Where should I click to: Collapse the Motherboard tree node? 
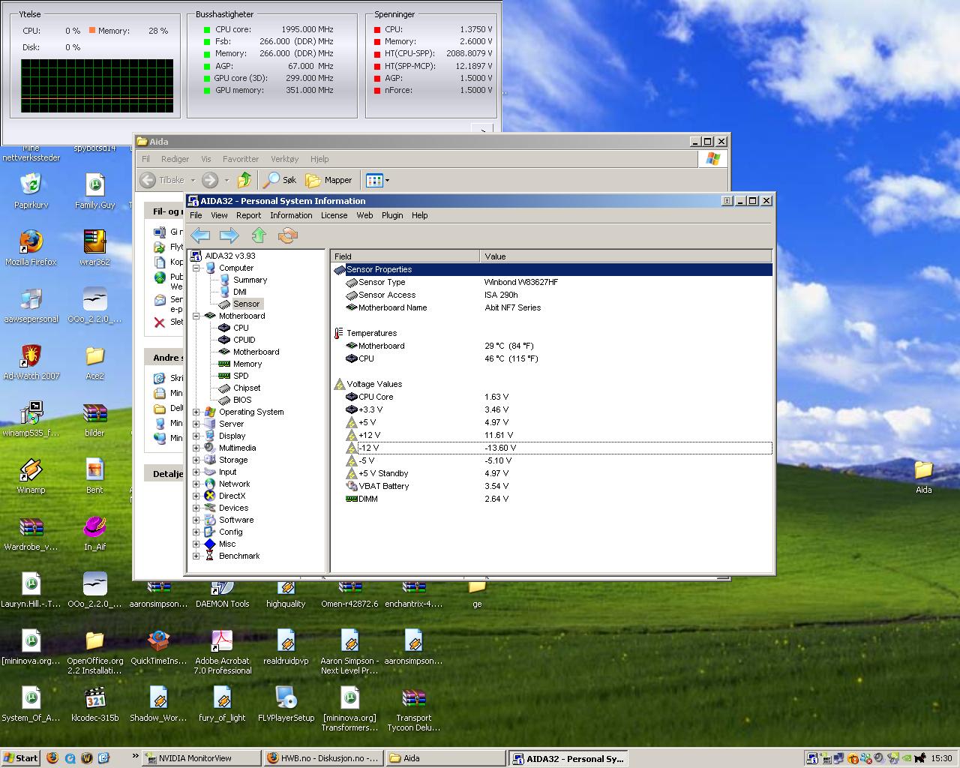click(x=196, y=316)
